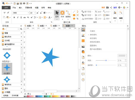
Task: Apply subscript formatting
Action: point(28,17)
